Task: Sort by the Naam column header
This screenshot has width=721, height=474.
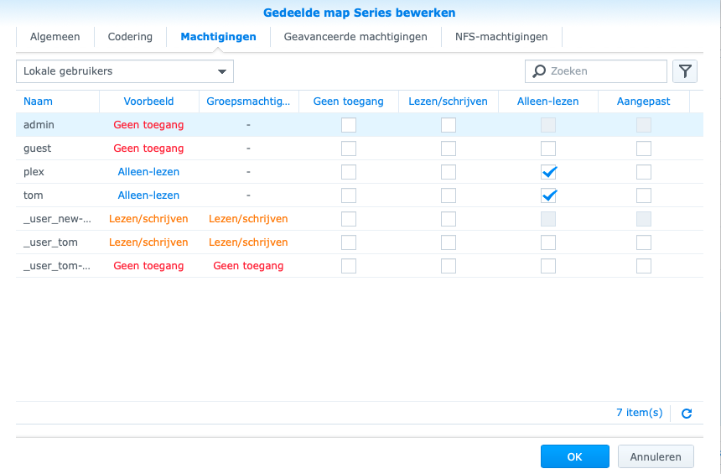Action: 58,102
